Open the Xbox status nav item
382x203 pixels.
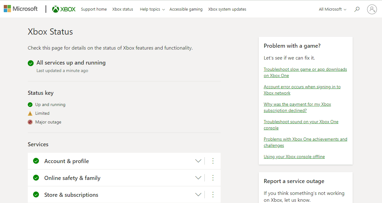pyautogui.click(x=123, y=9)
